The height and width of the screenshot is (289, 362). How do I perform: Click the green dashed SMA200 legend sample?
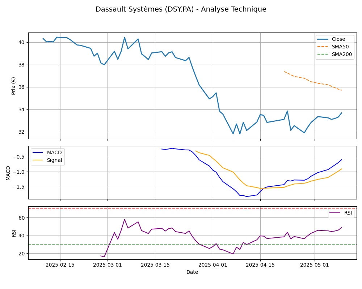point(323,55)
